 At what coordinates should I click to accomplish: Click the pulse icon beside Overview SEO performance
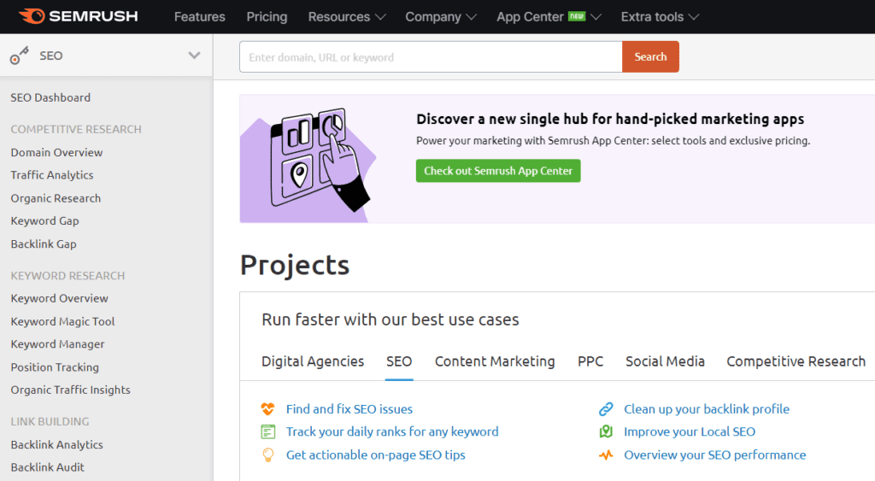606,455
